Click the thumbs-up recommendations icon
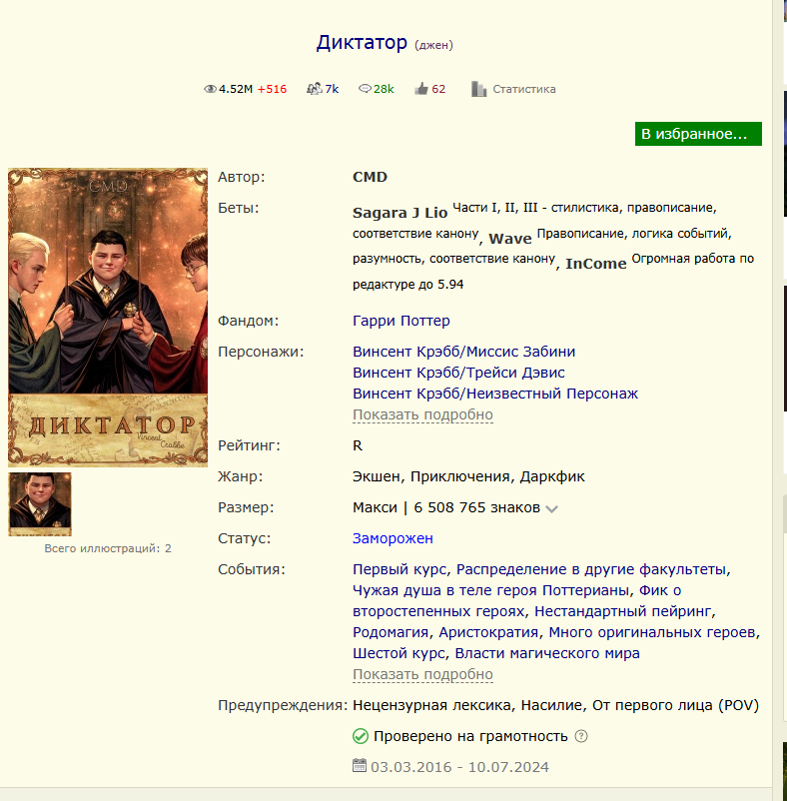 [421, 89]
